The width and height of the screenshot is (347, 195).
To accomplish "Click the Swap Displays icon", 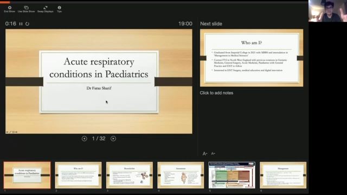I will coord(46,8).
